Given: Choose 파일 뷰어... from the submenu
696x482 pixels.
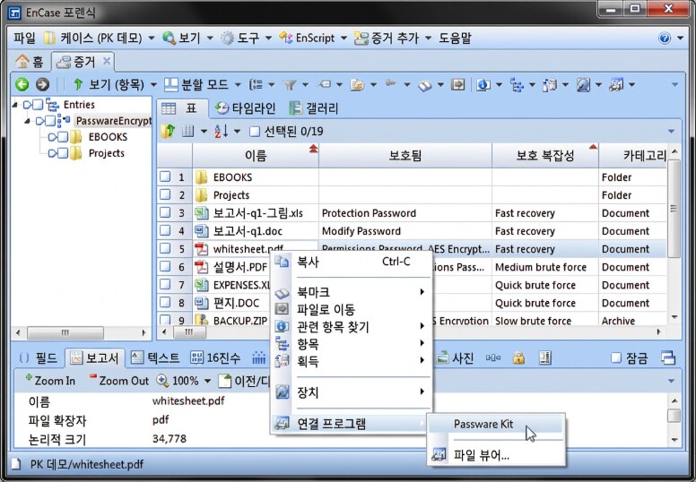Looking at the screenshot, I should [496, 455].
